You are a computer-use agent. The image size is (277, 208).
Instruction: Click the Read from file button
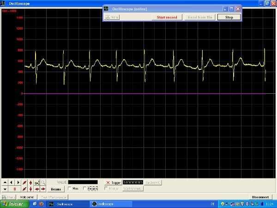point(200,18)
